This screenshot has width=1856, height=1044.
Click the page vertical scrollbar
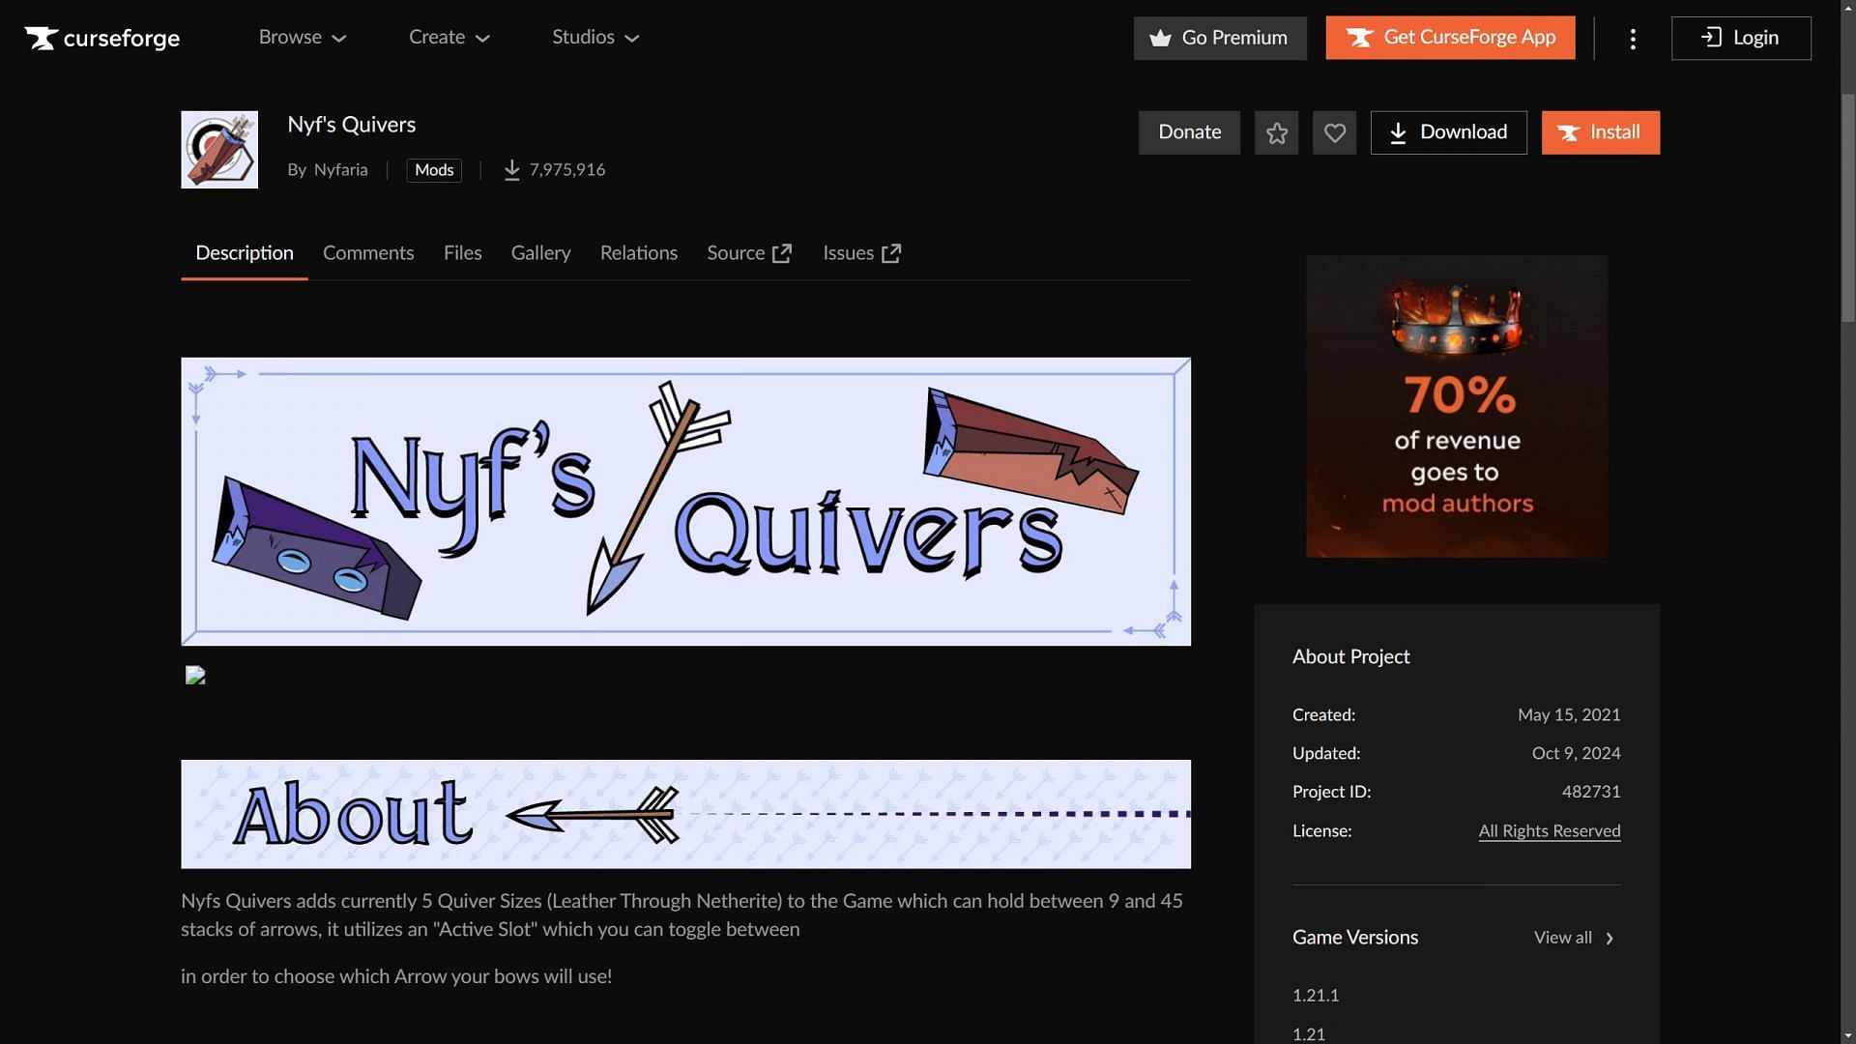1847,208
